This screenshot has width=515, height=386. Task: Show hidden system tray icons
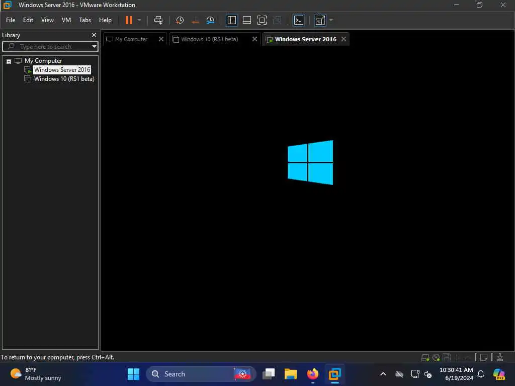[383, 374]
